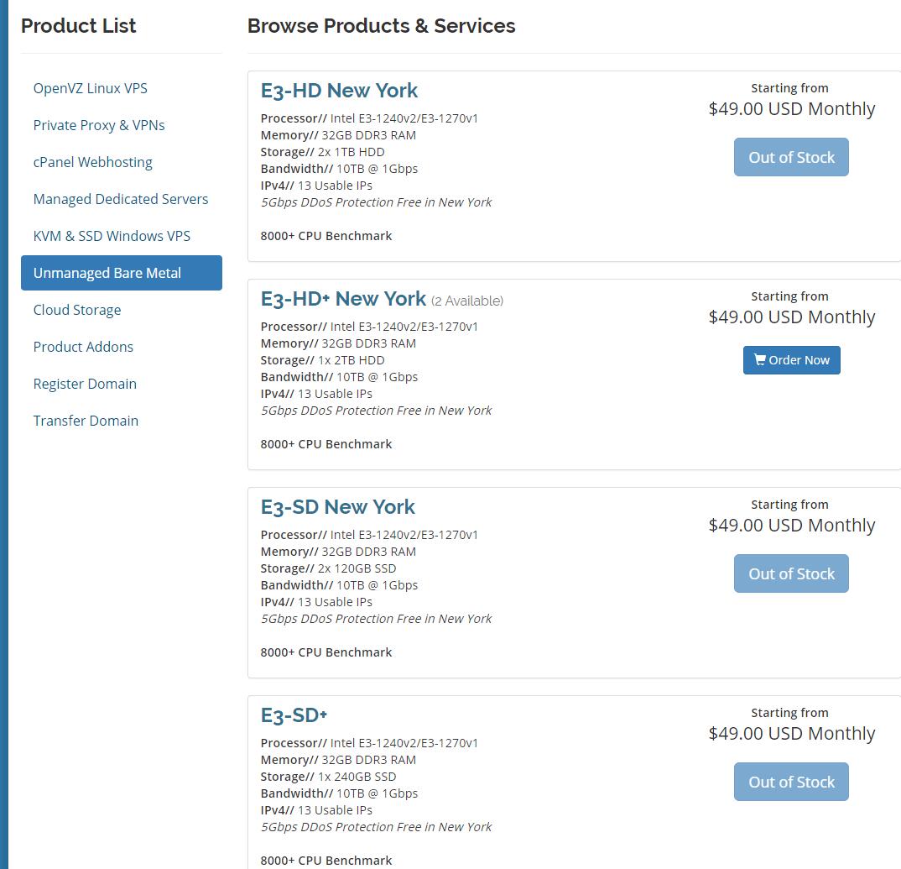View Product Addons category
901x869 pixels.
[x=83, y=347]
